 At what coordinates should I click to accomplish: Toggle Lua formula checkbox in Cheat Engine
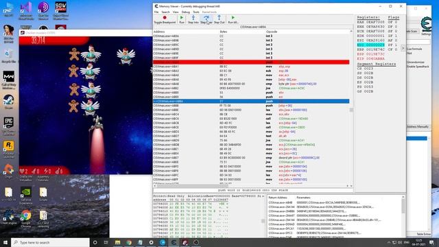point(414,49)
